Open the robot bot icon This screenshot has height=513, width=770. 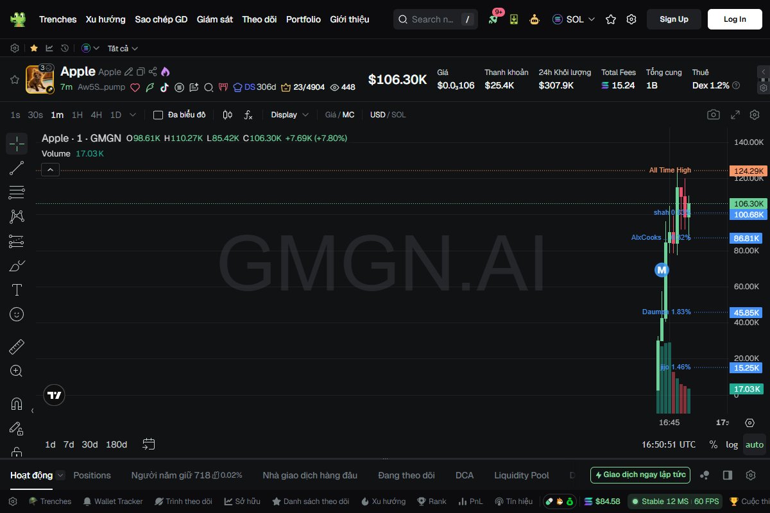[x=535, y=19]
